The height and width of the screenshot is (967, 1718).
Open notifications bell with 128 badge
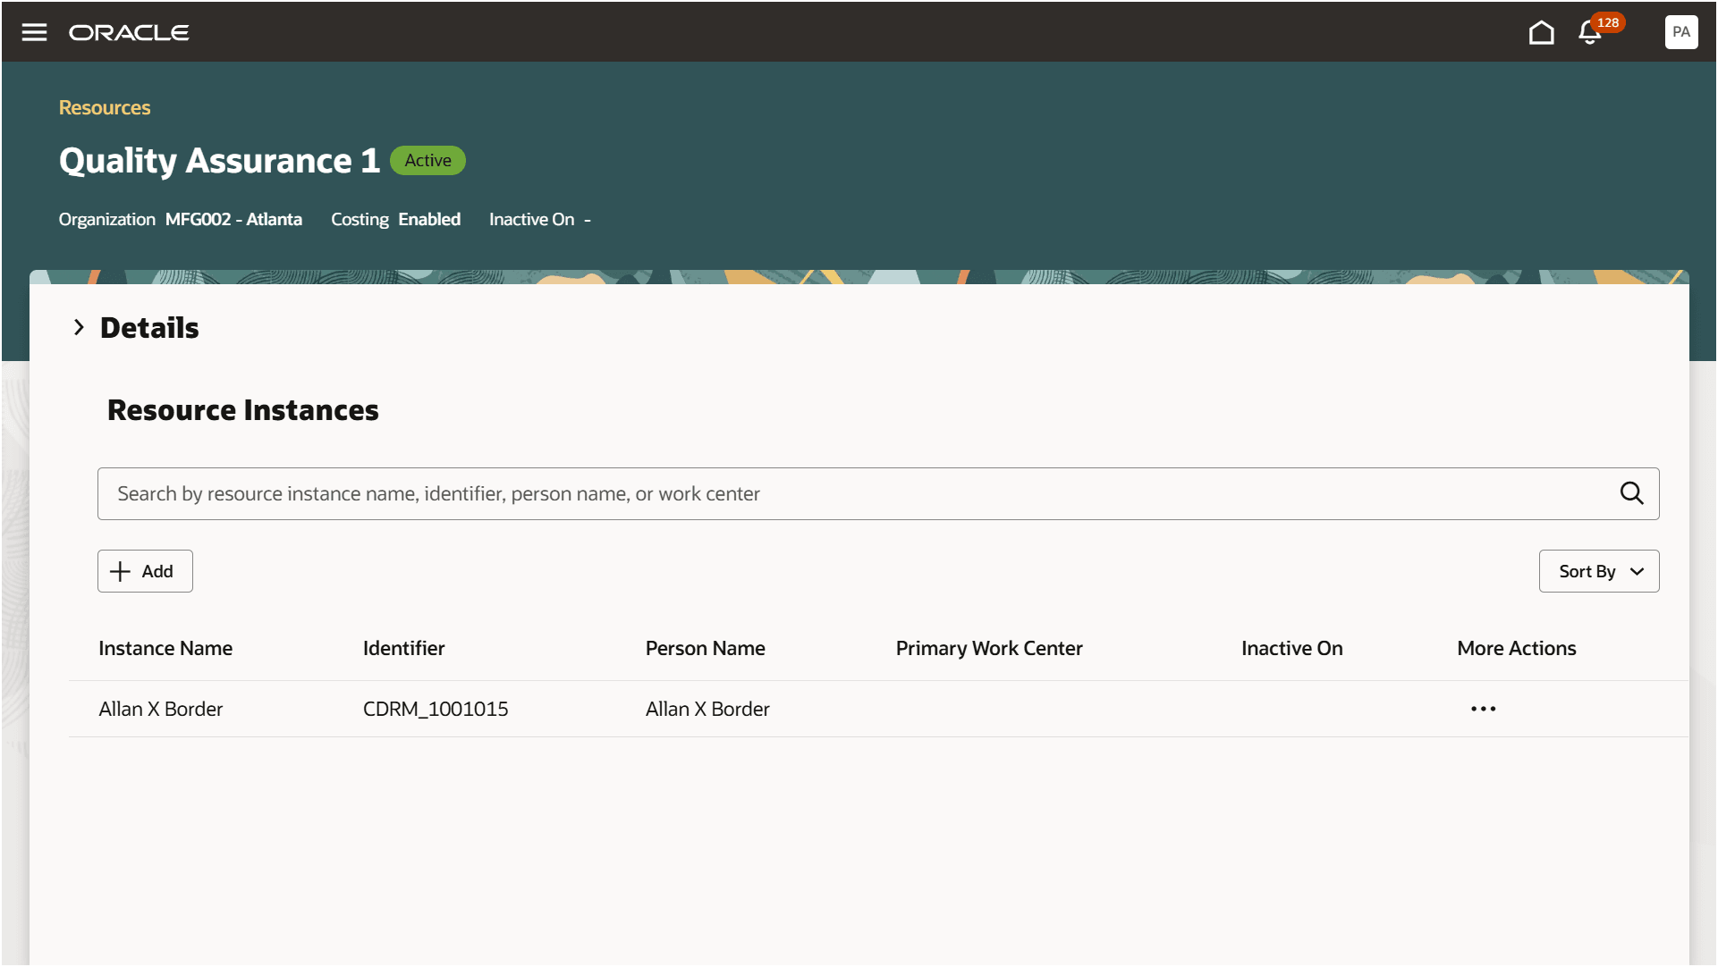coord(1591,31)
